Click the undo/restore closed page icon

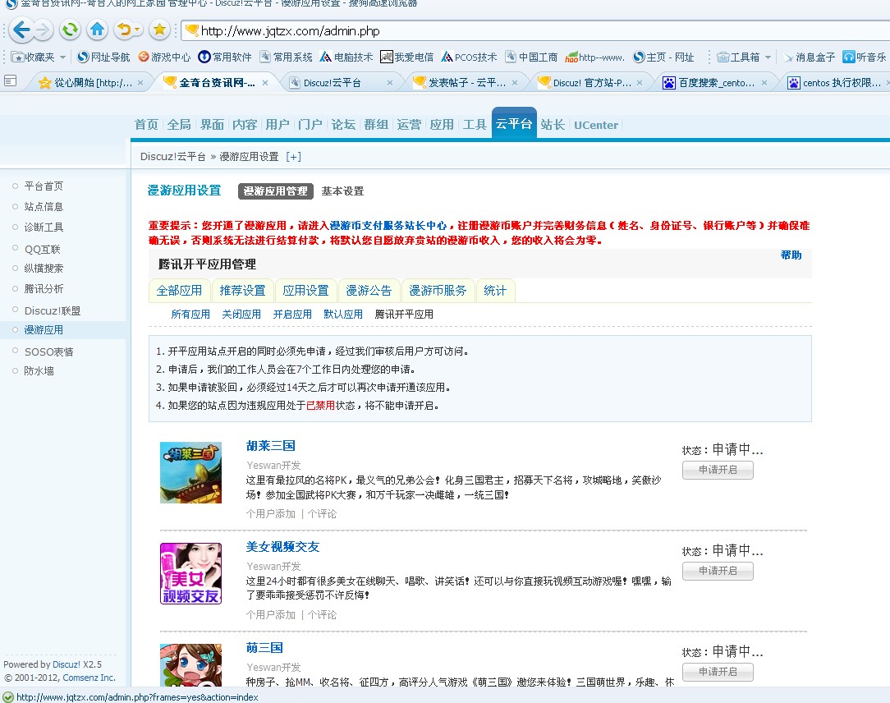[x=124, y=30]
